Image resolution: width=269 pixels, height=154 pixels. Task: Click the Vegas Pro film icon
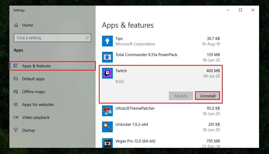click(x=107, y=143)
